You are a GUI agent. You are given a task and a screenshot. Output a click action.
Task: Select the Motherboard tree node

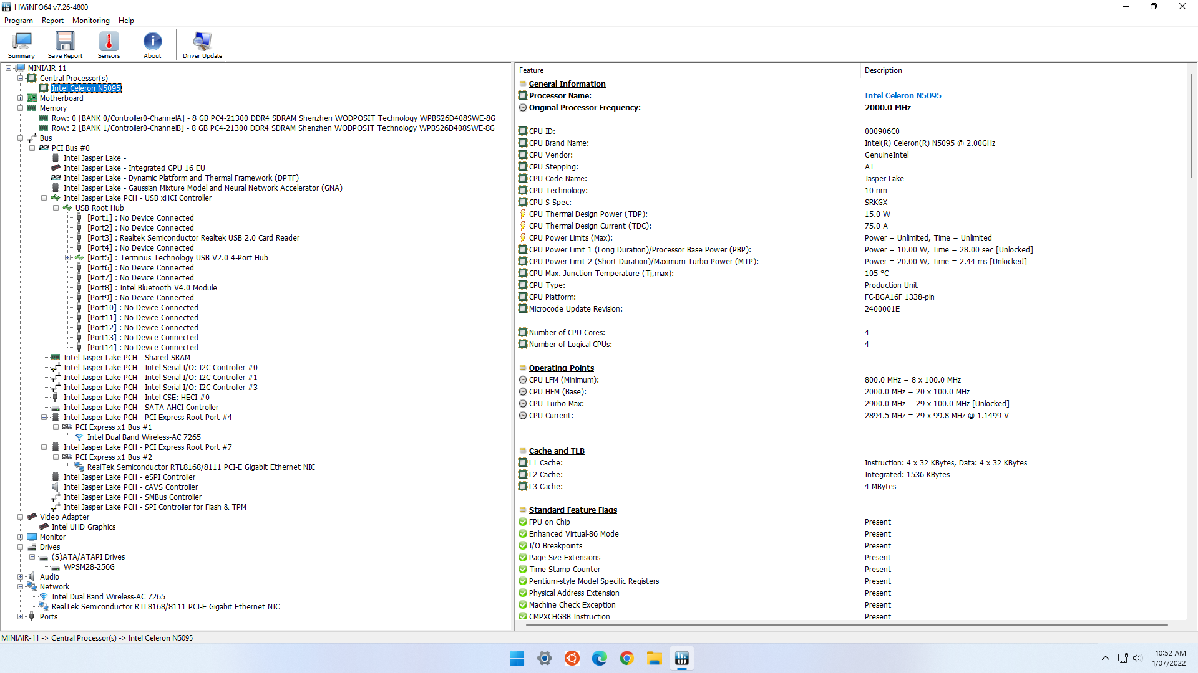[x=61, y=98]
